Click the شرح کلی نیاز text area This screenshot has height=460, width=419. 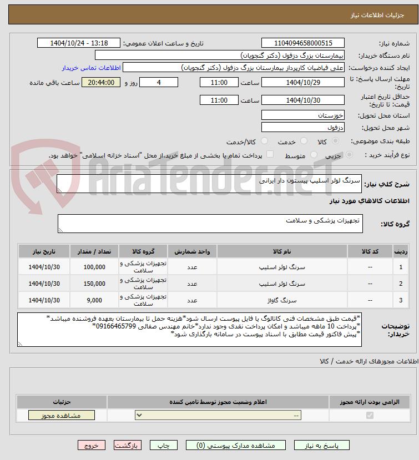pos(209,184)
